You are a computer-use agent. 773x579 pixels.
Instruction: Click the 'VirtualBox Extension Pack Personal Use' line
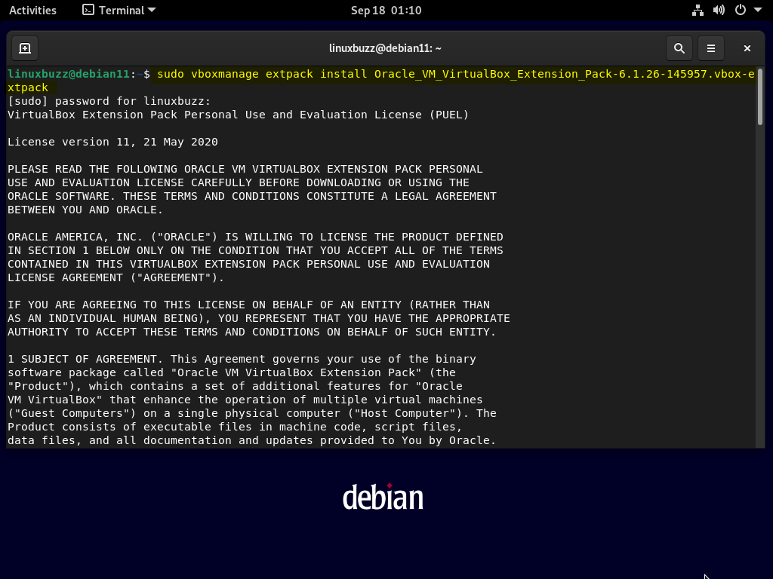pos(238,115)
